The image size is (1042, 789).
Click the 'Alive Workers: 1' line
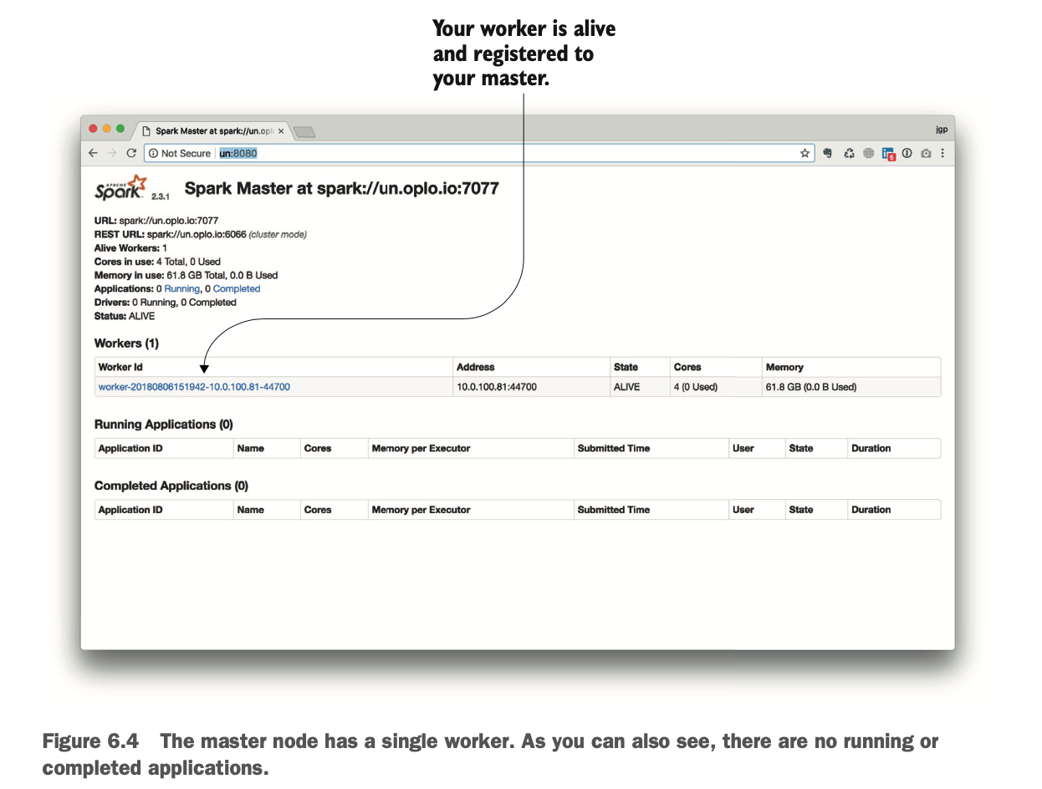coord(130,248)
